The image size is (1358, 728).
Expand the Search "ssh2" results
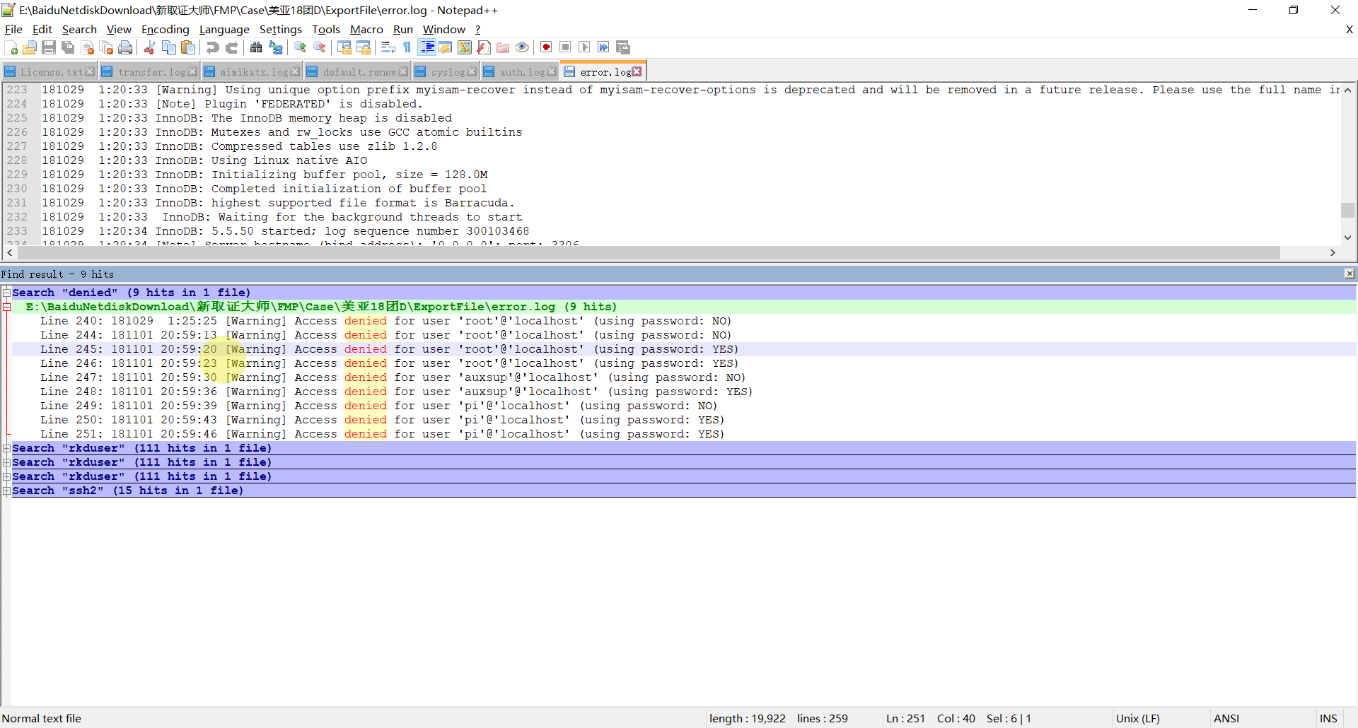pos(6,490)
